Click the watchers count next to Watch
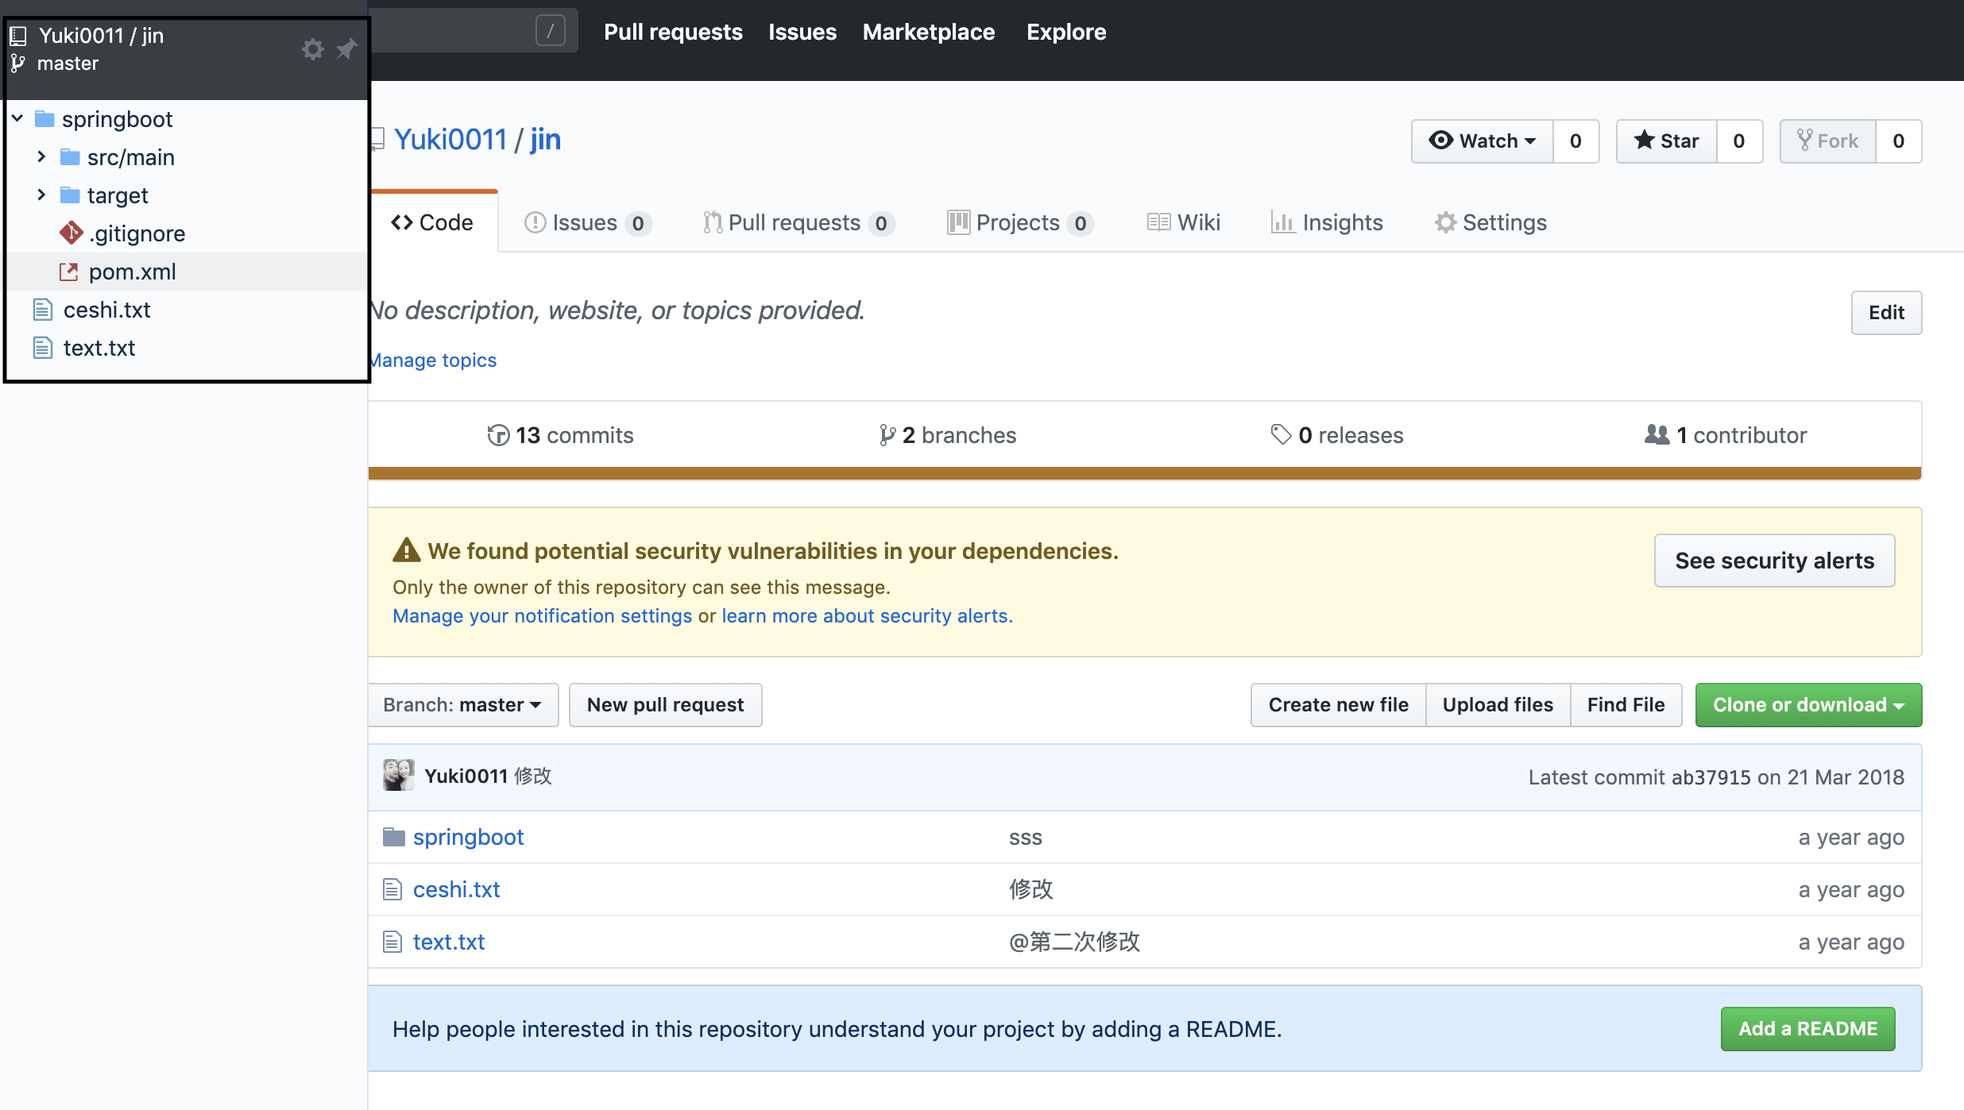The height and width of the screenshot is (1110, 1964). point(1575,141)
